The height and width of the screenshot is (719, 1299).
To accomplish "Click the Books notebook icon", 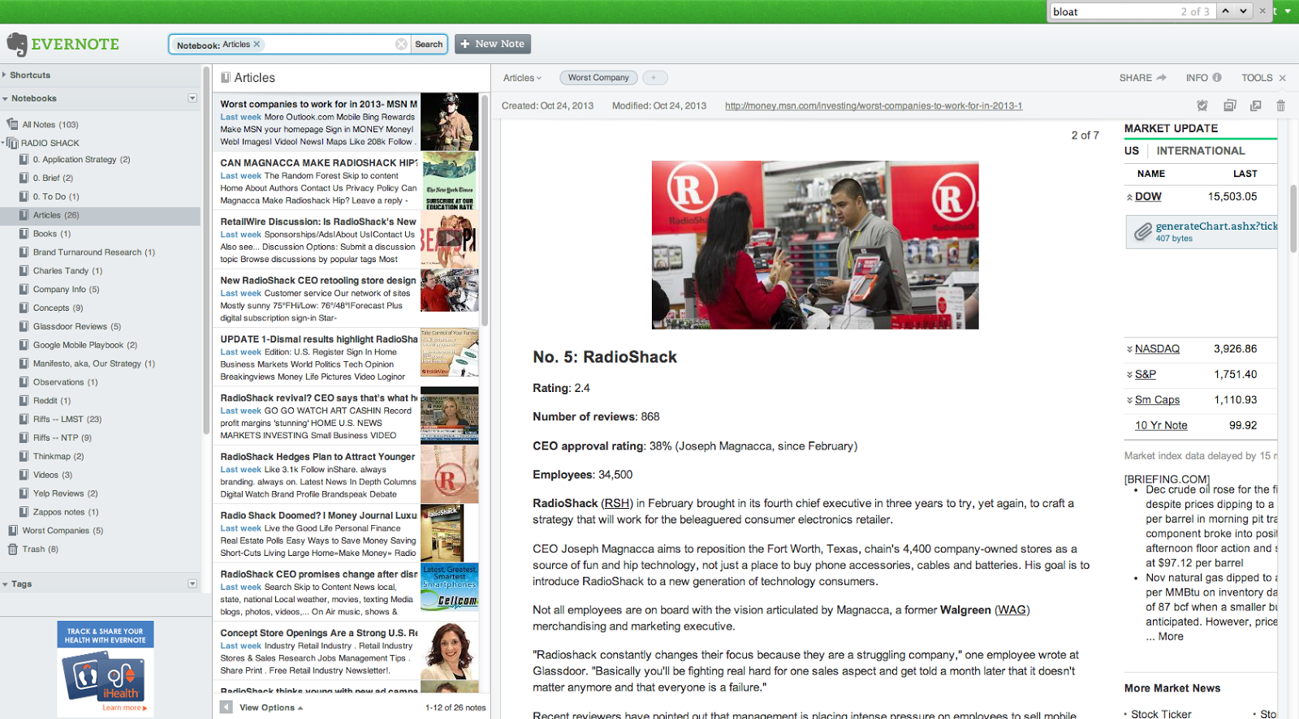I will coord(24,234).
